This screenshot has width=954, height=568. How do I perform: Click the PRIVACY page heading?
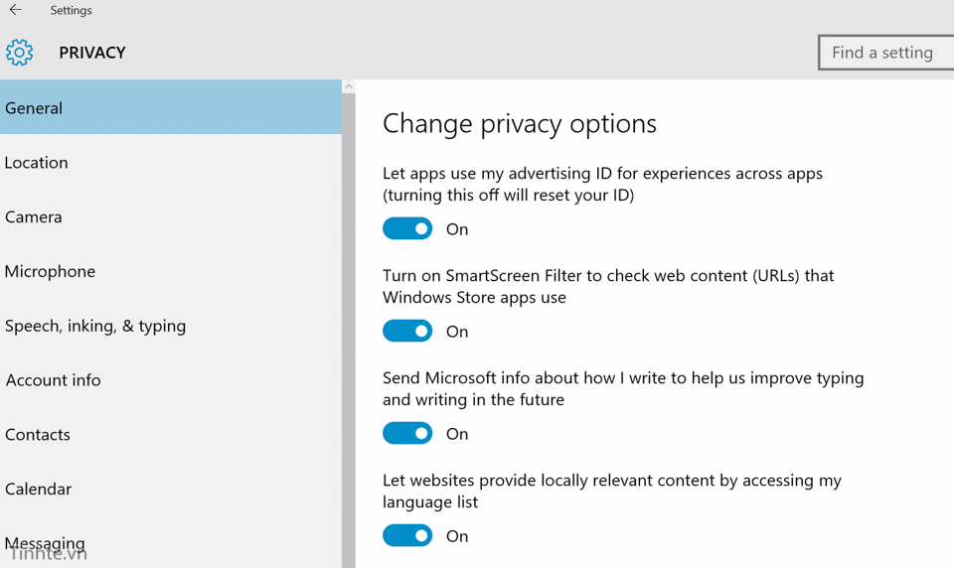pos(92,53)
